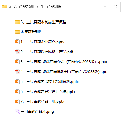This screenshot has height=132, width=122.
Task: Click pptx icon of 3、三只喜鹊-终端产品介绍
Action: [17, 62]
